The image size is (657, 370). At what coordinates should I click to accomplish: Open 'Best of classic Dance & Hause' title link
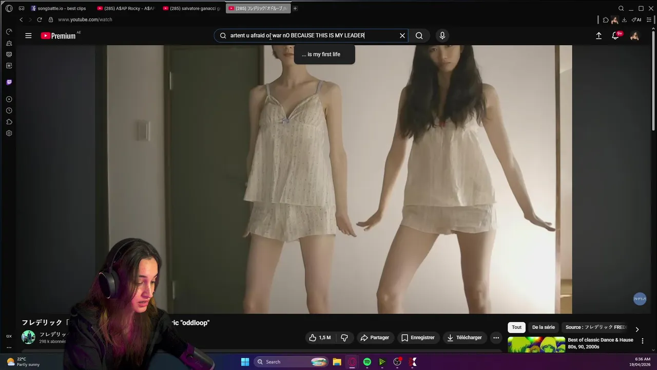pyautogui.click(x=601, y=343)
